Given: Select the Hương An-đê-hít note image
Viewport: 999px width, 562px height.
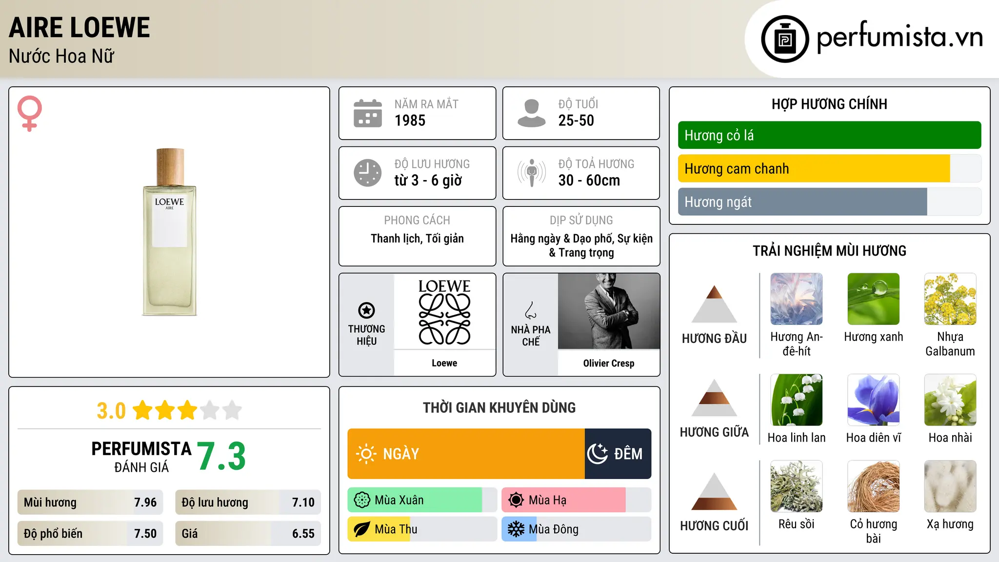Looking at the screenshot, I should click(x=796, y=299).
